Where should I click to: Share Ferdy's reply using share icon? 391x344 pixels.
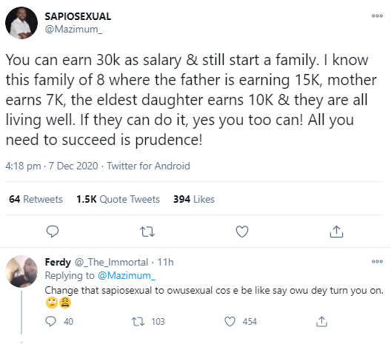[321, 321]
